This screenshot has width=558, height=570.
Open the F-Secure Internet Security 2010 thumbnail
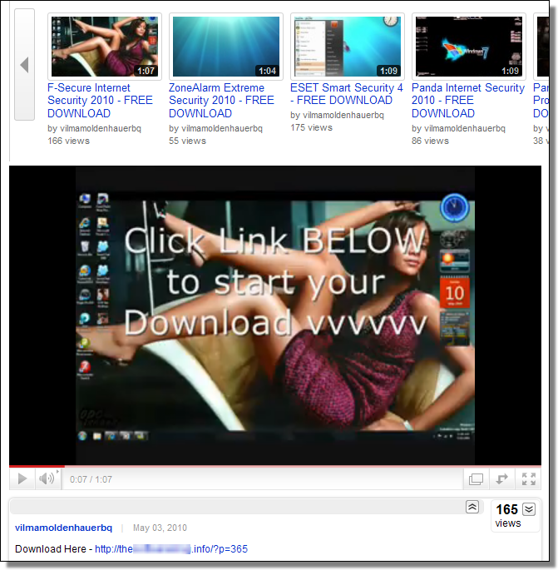point(105,46)
